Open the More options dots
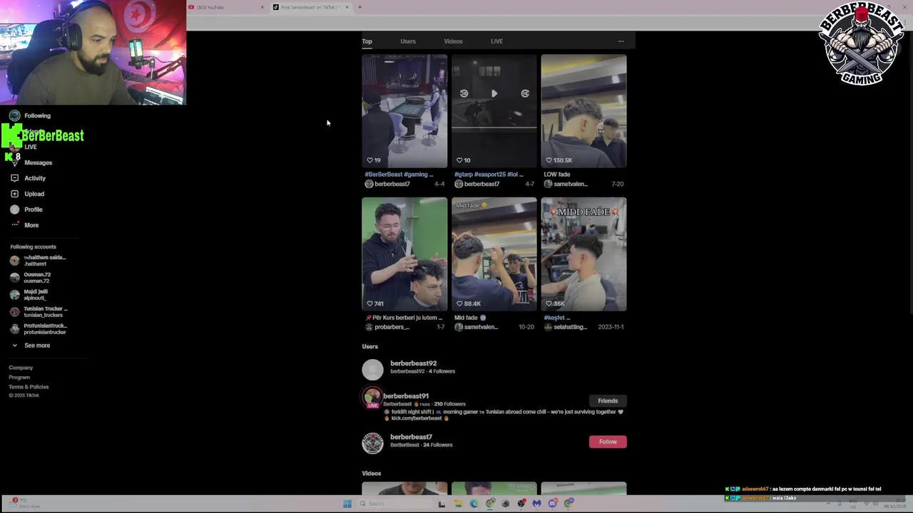 click(14, 225)
